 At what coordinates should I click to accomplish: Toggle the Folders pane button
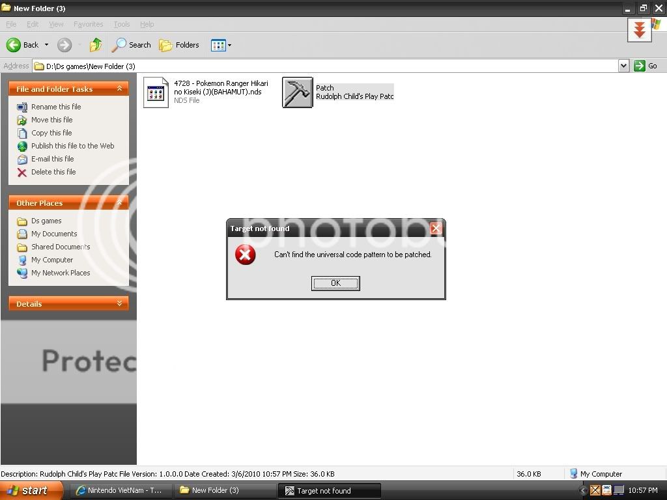179,45
